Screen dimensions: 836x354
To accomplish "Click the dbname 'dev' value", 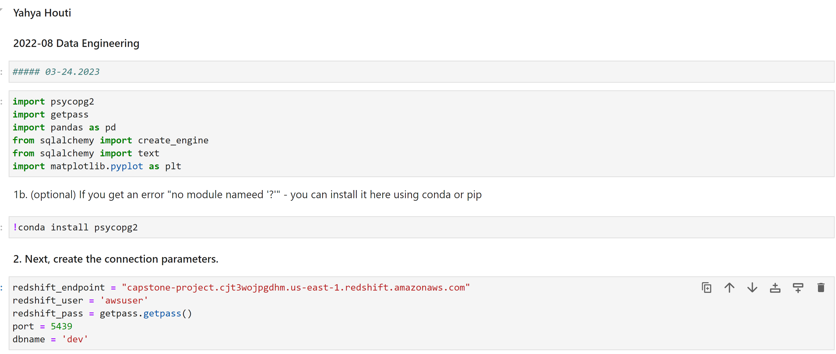I will point(75,339).
